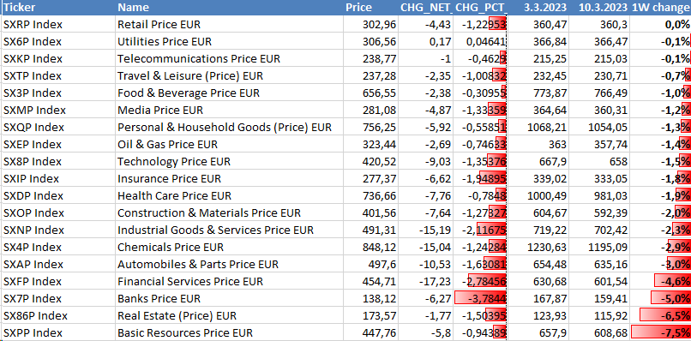
Task: Select the Name column header
Action: (x=229, y=8)
